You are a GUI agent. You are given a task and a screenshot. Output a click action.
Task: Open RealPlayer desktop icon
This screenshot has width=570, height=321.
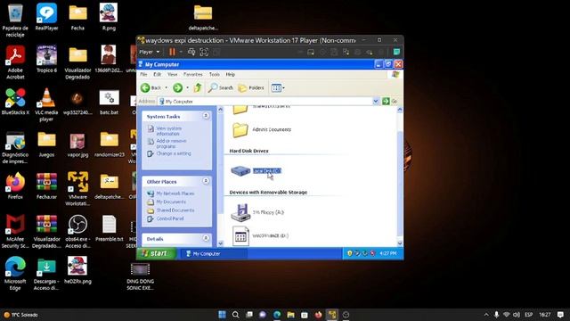(46, 17)
